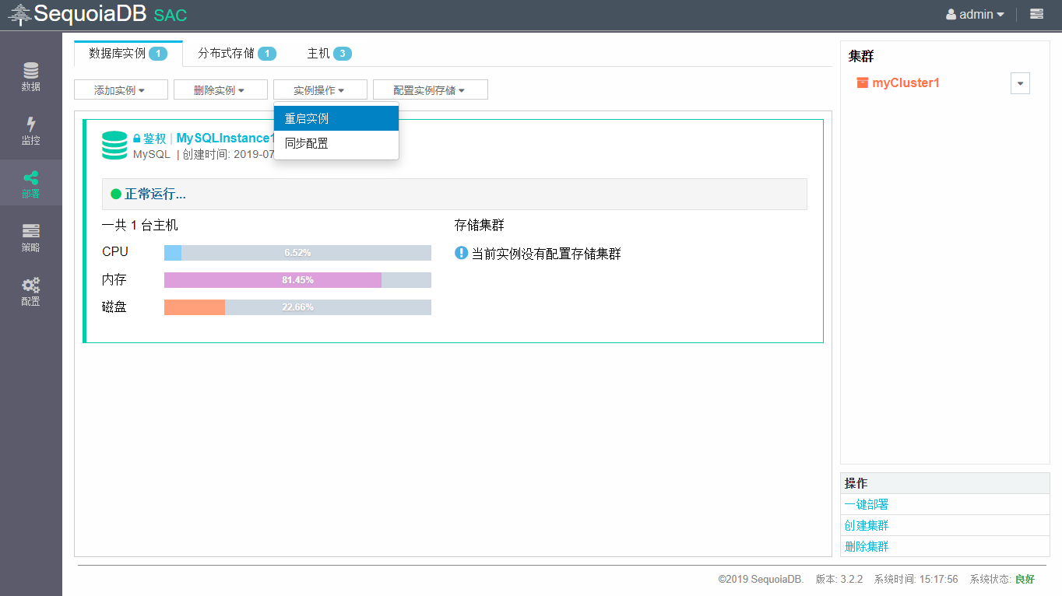Open the 数据 sidebar section

click(31, 76)
